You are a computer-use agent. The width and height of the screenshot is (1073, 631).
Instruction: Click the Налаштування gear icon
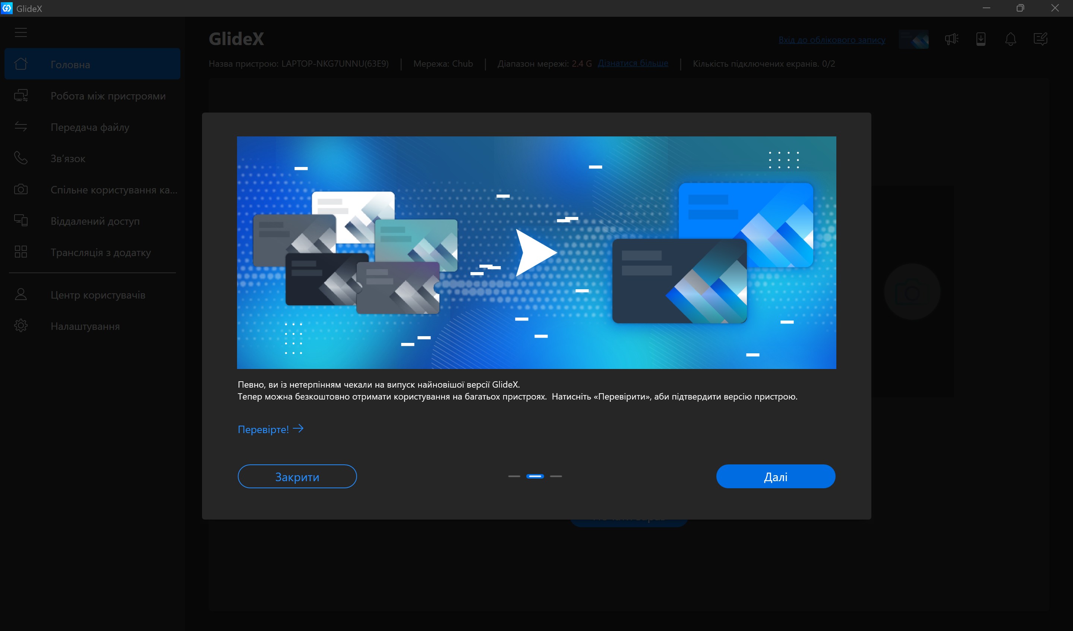20,326
